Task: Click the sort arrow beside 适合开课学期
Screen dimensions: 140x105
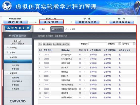Action: (115, 50)
